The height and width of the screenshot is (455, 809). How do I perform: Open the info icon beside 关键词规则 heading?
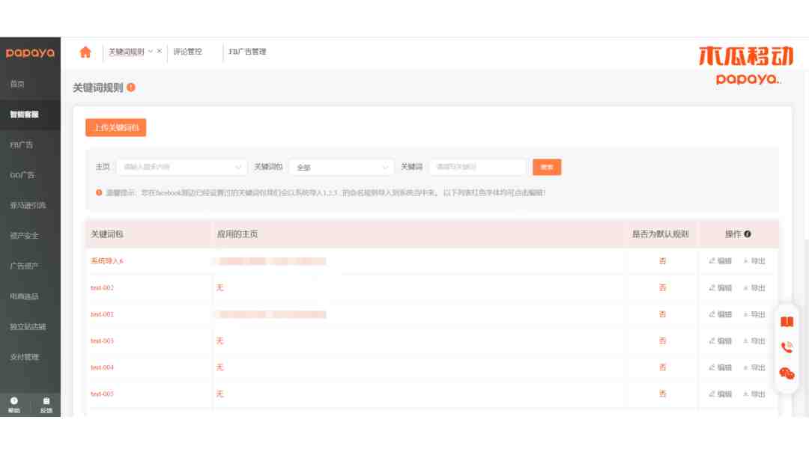tap(131, 88)
